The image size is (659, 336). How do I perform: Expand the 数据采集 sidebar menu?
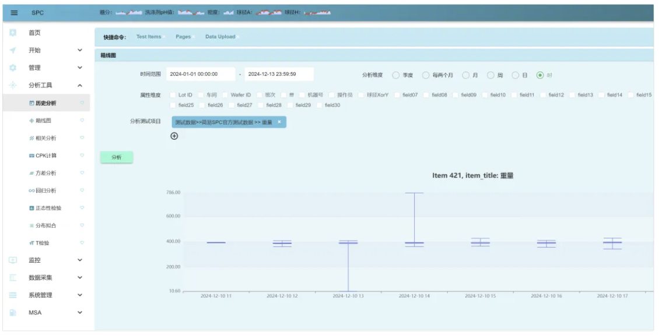[80, 278]
